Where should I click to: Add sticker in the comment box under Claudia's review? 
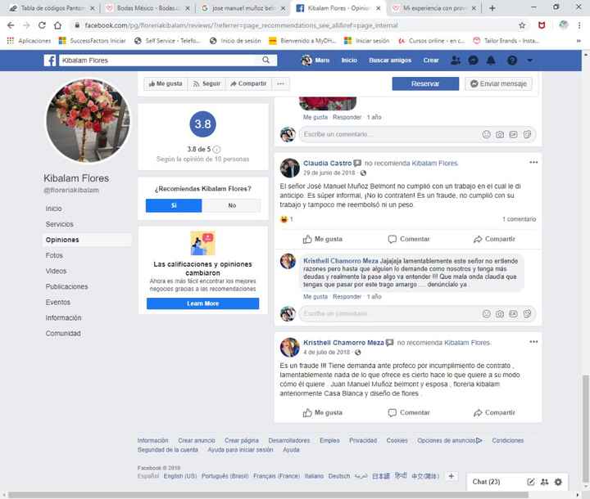[527, 314]
